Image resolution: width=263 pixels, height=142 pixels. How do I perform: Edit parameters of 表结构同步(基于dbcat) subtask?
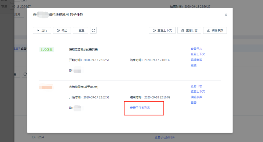pyautogui.click(x=196, y=97)
